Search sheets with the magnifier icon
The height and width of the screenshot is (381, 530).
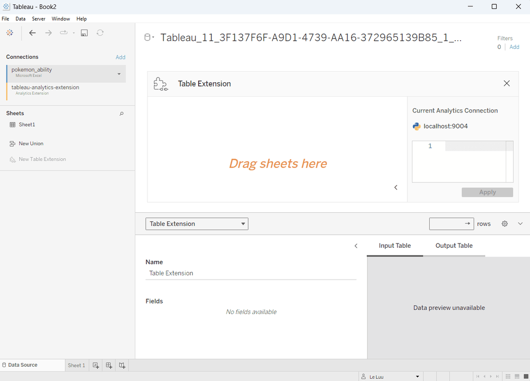pyautogui.click(x=122, y=114)
